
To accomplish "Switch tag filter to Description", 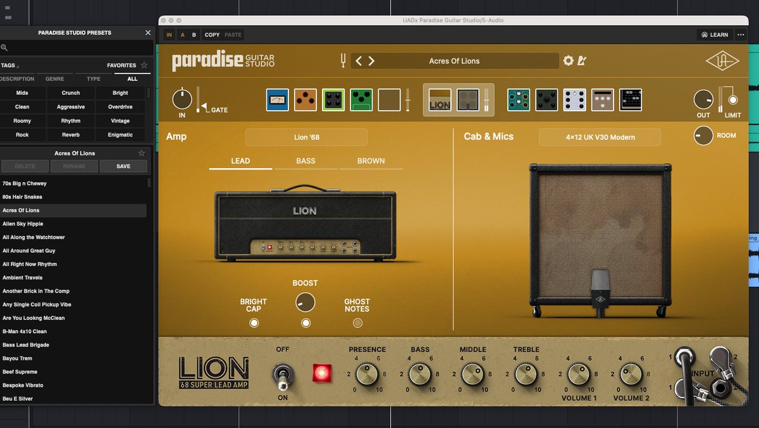I will tap(17, 79).
